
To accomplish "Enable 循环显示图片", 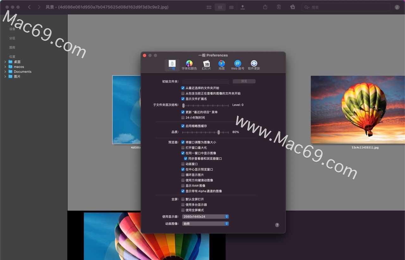I will pos(183,175).
